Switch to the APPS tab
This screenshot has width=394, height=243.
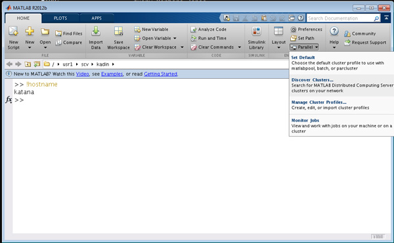coord(97,18)
